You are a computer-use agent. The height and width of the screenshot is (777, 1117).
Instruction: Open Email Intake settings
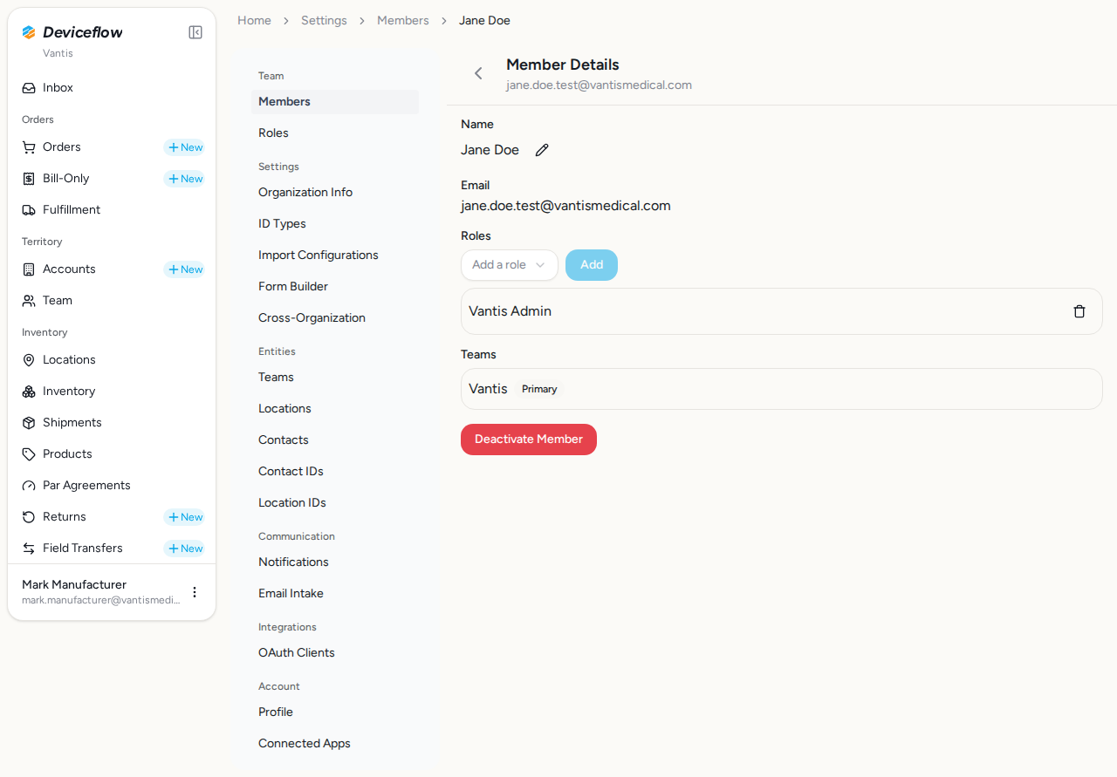335,594
